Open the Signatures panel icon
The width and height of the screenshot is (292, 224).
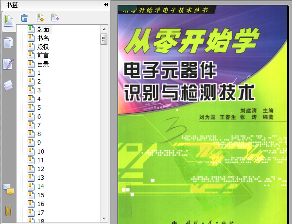point(8,64)
